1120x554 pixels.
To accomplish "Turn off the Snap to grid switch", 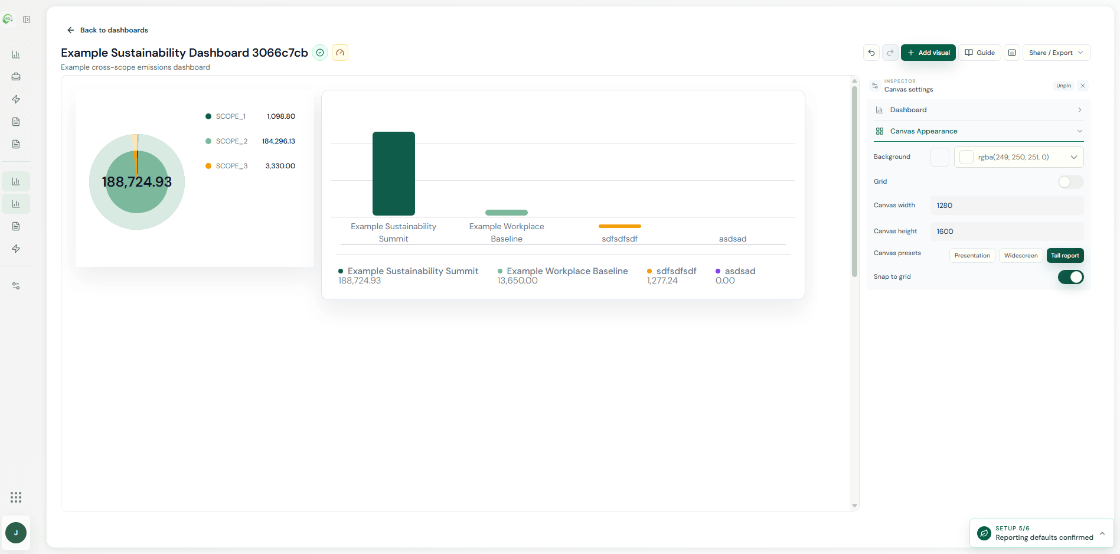I will [1070, 277].
